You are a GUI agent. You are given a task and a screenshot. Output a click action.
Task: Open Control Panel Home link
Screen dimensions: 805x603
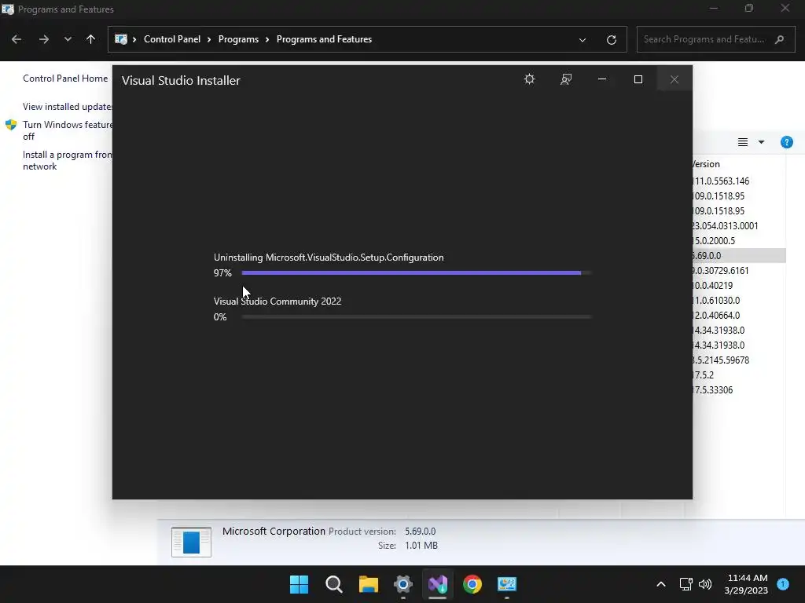[x=65, y=79]
